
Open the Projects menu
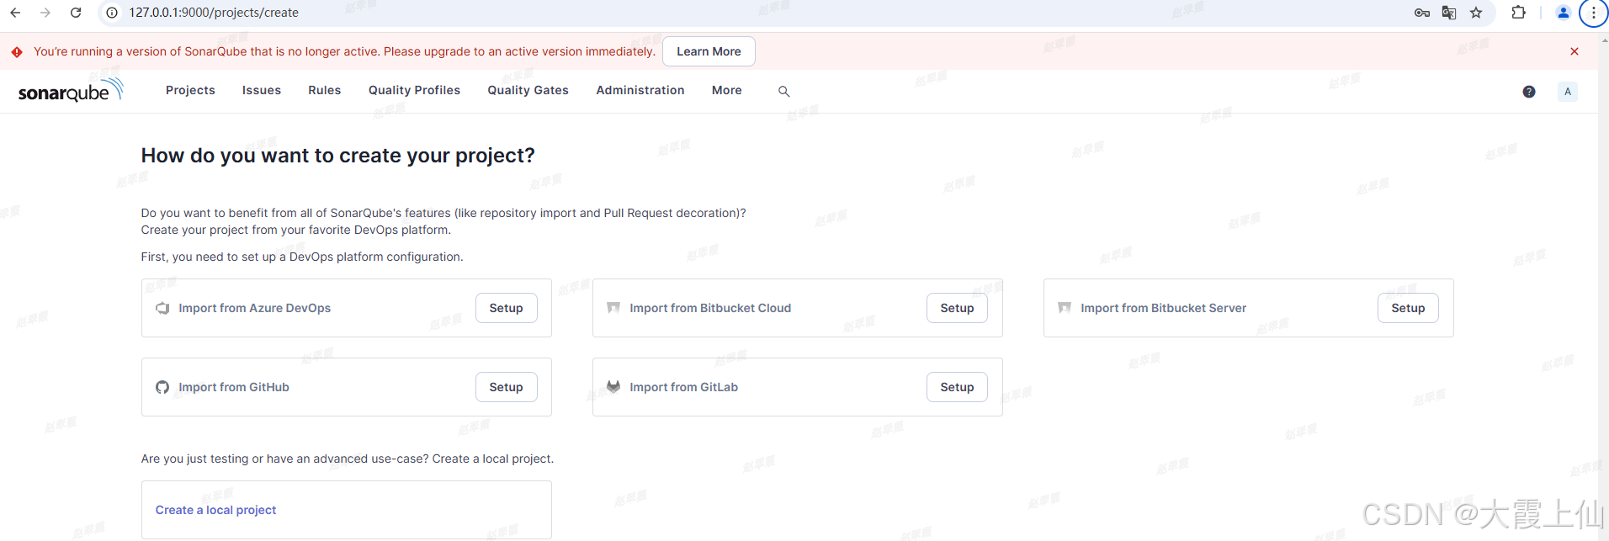(190, 90)
